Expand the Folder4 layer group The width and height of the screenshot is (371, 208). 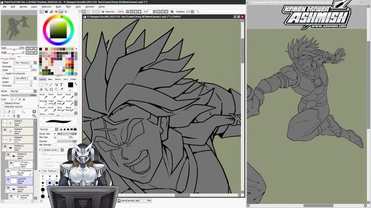[10, 140]
